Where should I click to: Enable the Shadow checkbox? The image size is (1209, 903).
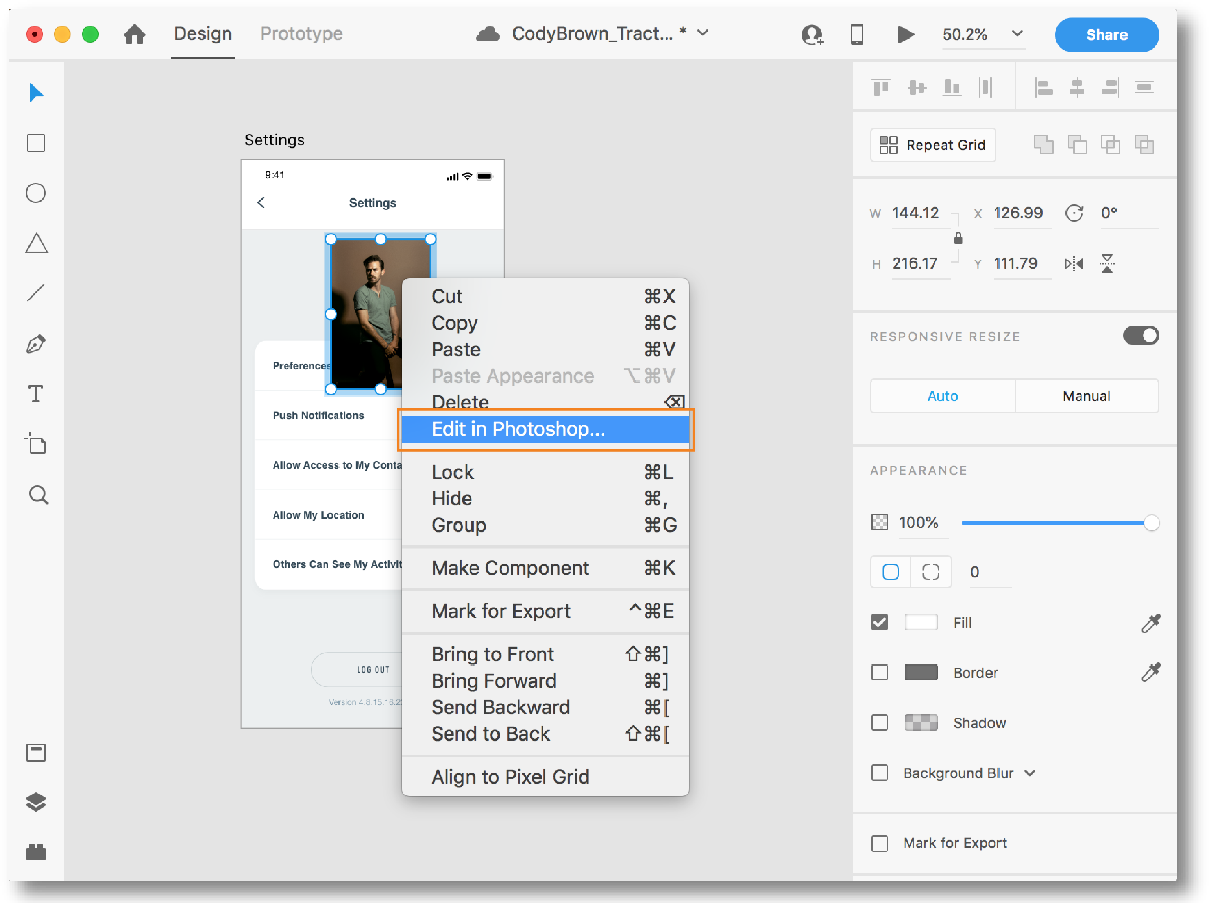tap(880, 723)
